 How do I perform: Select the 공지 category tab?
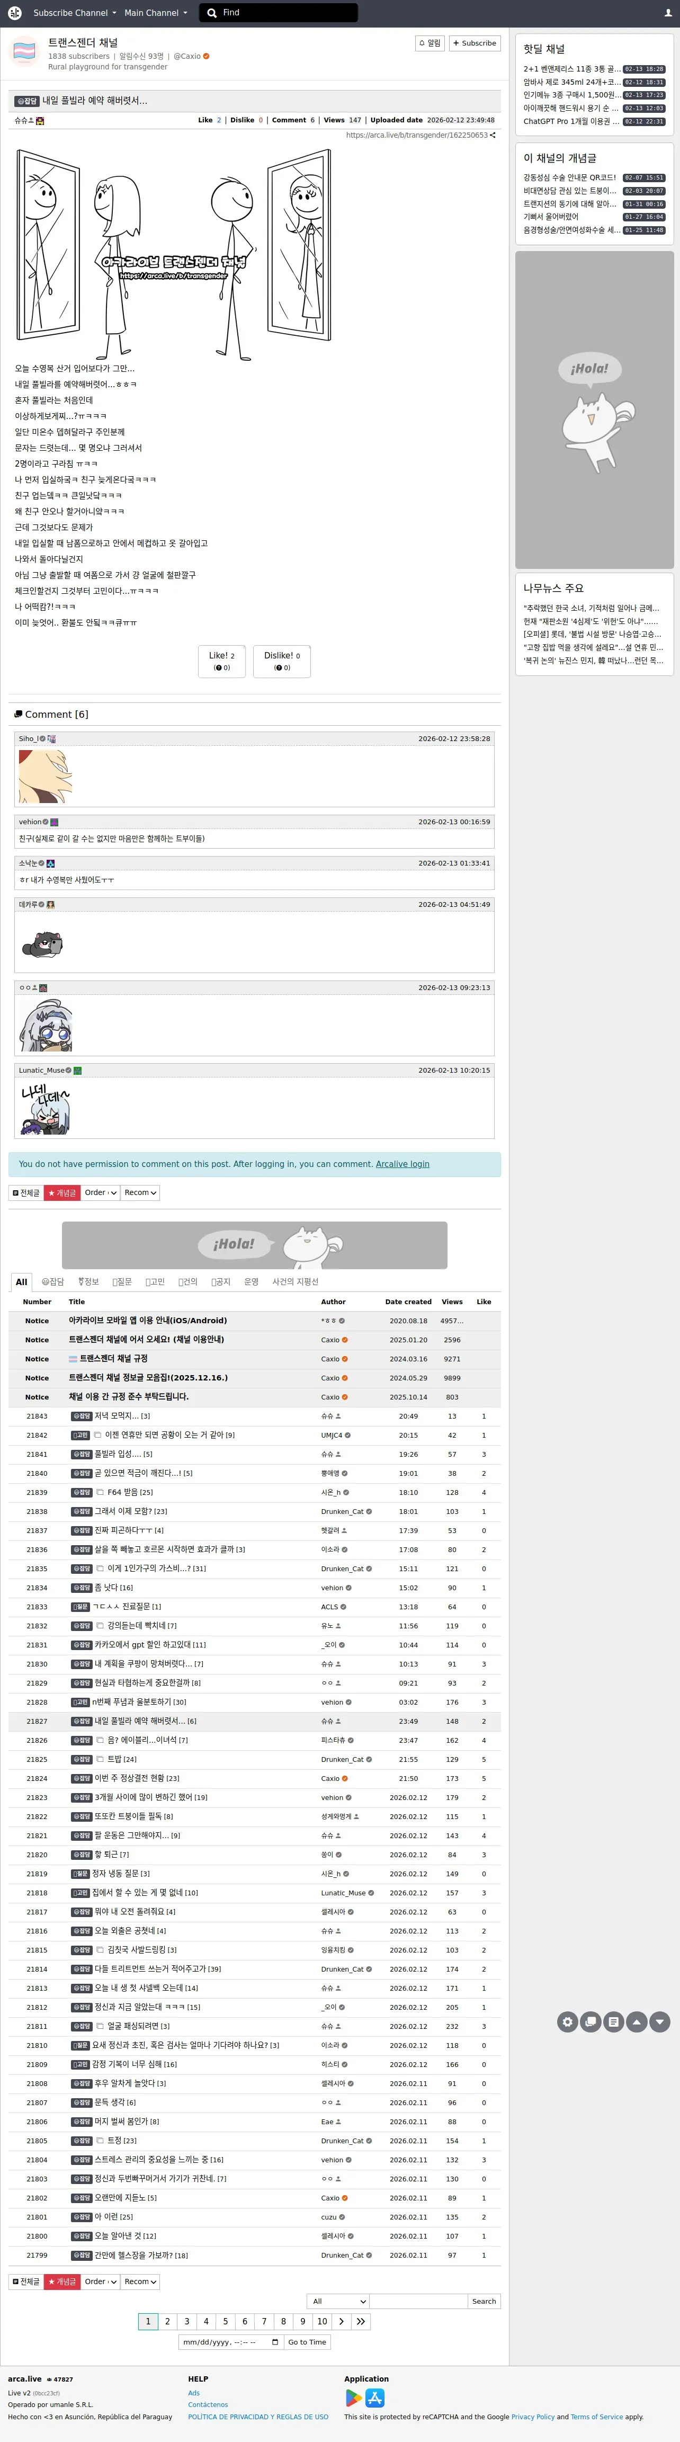click(x=221, y=1282)
